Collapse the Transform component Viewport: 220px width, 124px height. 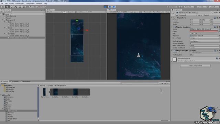172,18
